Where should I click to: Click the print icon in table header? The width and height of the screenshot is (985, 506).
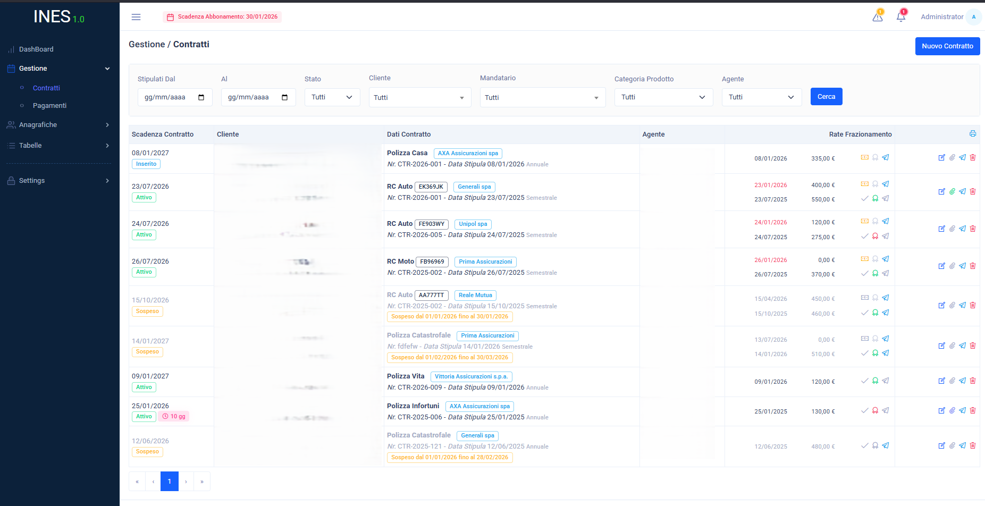972,134
